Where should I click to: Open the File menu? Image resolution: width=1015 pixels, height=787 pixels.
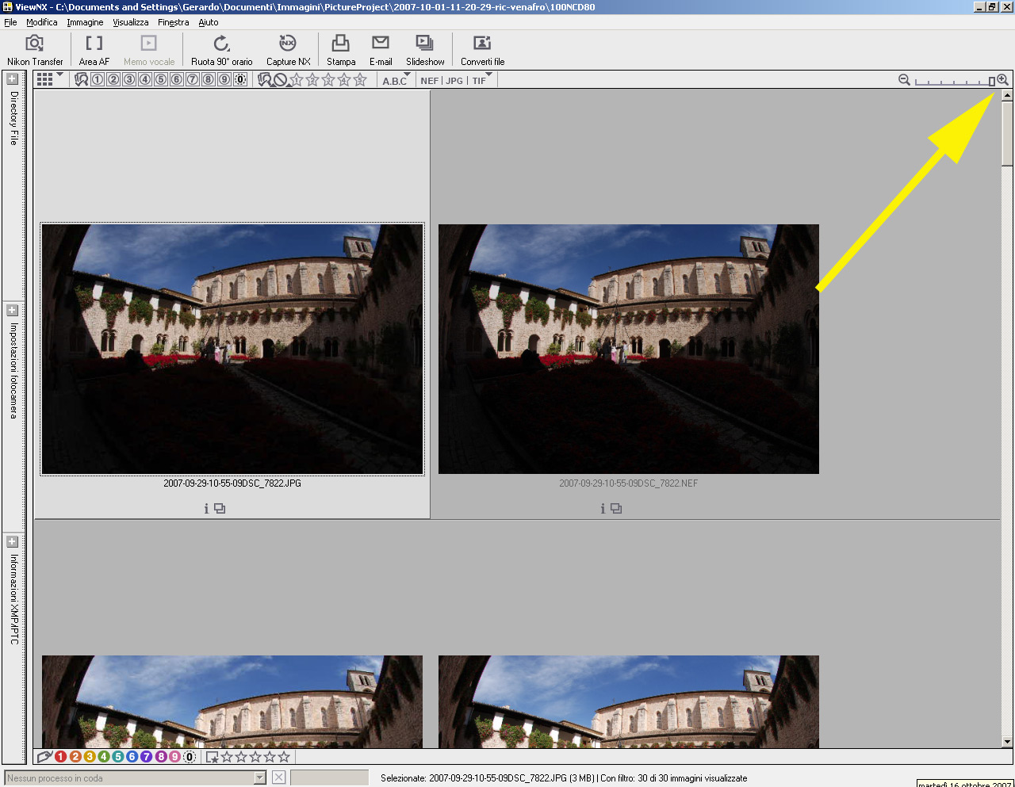point(10,22)
